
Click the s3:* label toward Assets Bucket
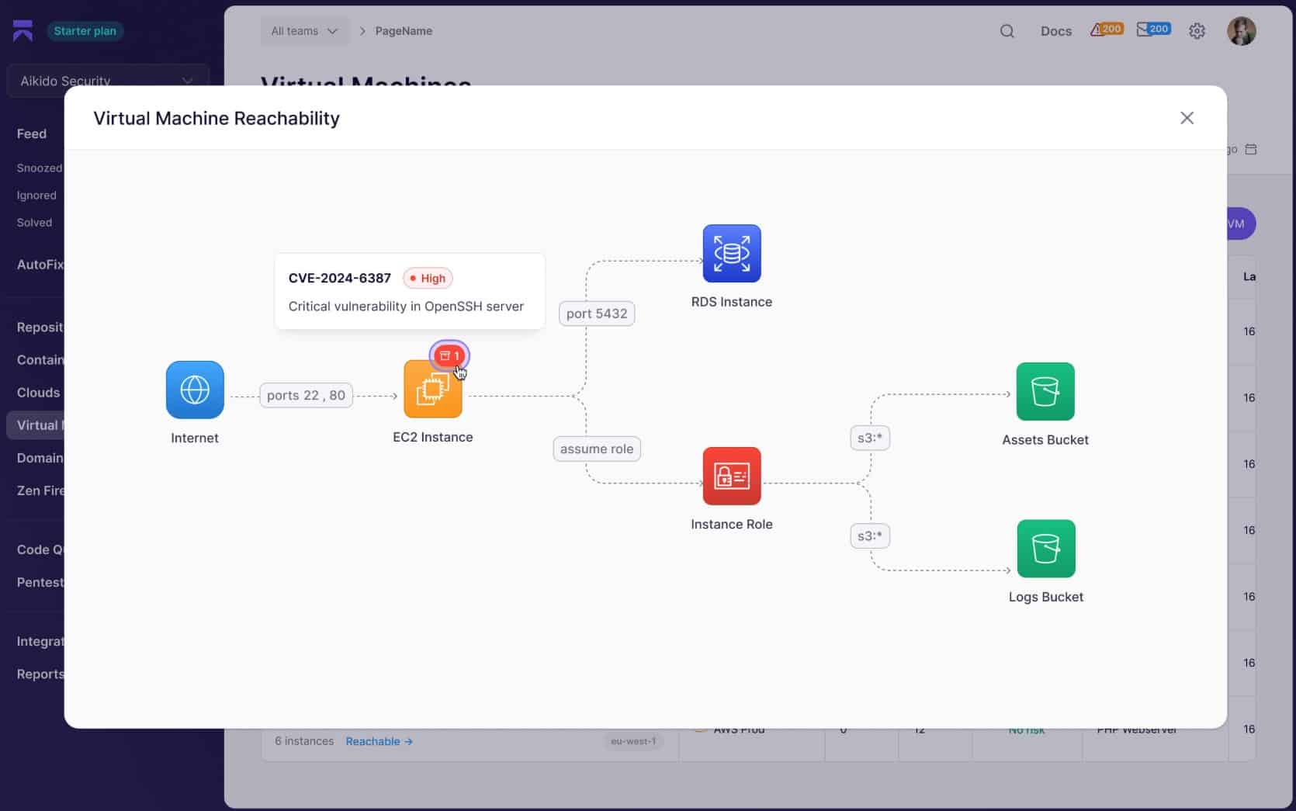tap(870, 438)
